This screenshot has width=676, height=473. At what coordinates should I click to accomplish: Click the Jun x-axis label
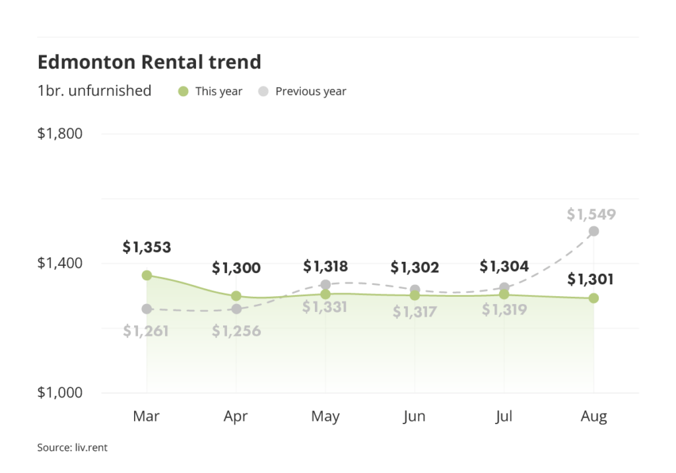[415, 416]
